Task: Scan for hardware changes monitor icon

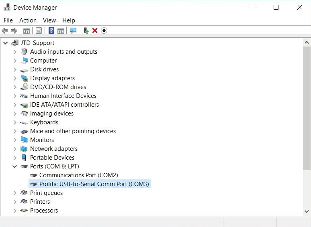Action: coord(73,30)
